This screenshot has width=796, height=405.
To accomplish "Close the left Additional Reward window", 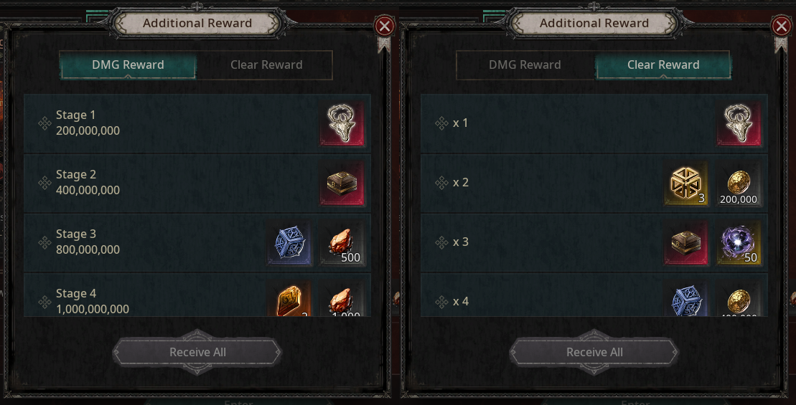I will (x=384, y=27).
